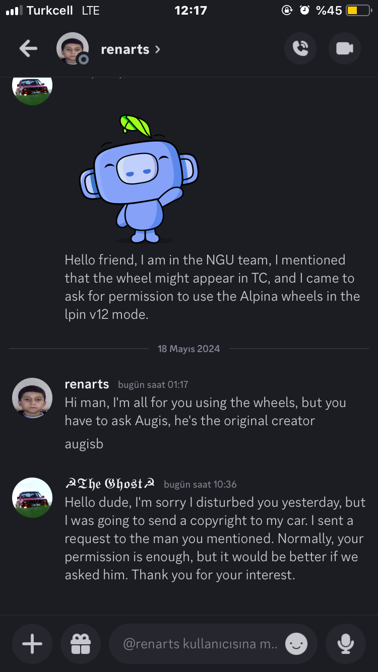Tap the augisb mention text
The width and height of the screenshot is (378, 672).
click(x=84, y=444)
